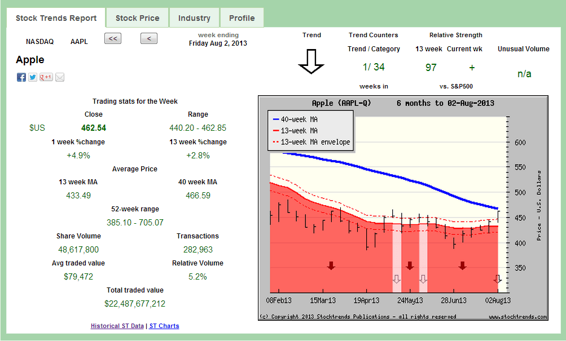Image resolution: width=566 pixels, height=341 pixels.
Task: Switch to the Stock Price tab
Action: [x=137, y=18]
